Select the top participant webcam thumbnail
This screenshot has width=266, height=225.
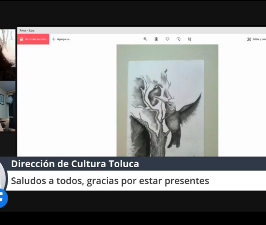click(8, 55)
